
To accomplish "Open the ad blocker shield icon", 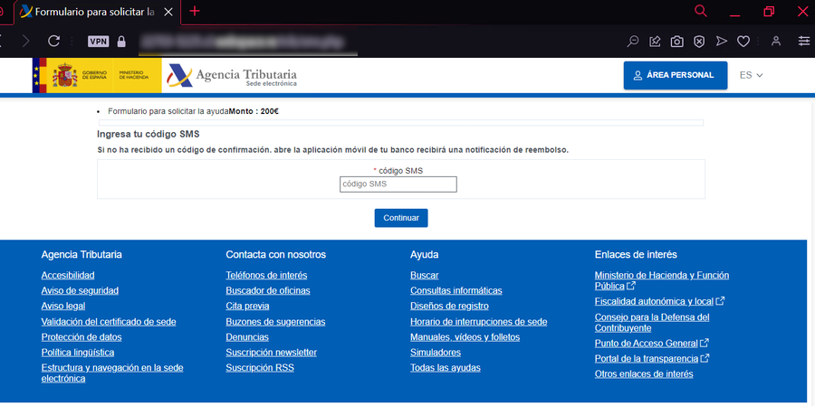I will pyautogui.click(x=699, y=41).
